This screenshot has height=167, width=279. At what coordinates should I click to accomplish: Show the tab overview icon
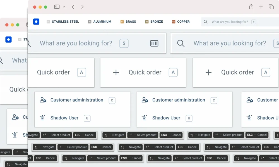271,7
